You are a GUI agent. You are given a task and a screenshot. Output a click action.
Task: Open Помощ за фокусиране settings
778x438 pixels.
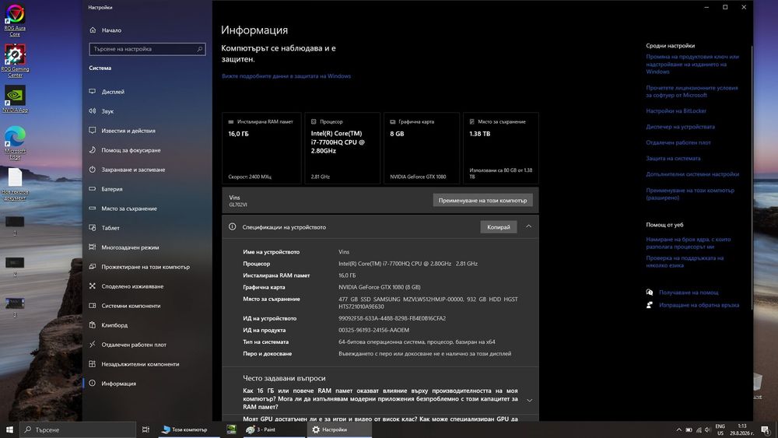tap(147, 150)
